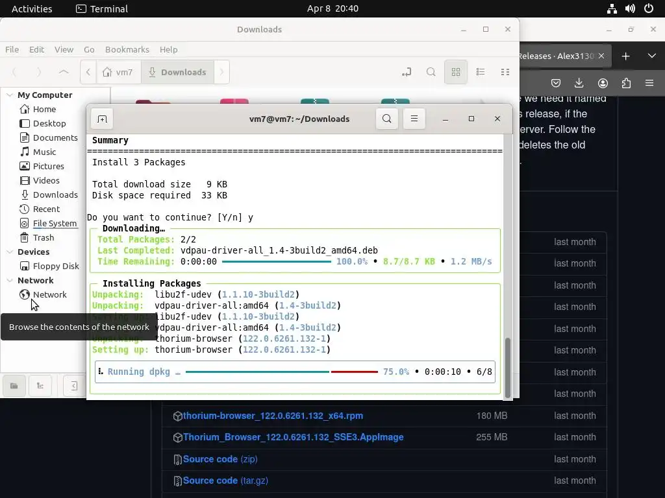665x498 pixels.
Task: Open power menu in system tray
Action: 649,8
